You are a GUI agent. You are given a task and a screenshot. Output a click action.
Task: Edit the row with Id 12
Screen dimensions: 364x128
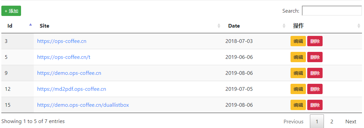click(298, 89)
